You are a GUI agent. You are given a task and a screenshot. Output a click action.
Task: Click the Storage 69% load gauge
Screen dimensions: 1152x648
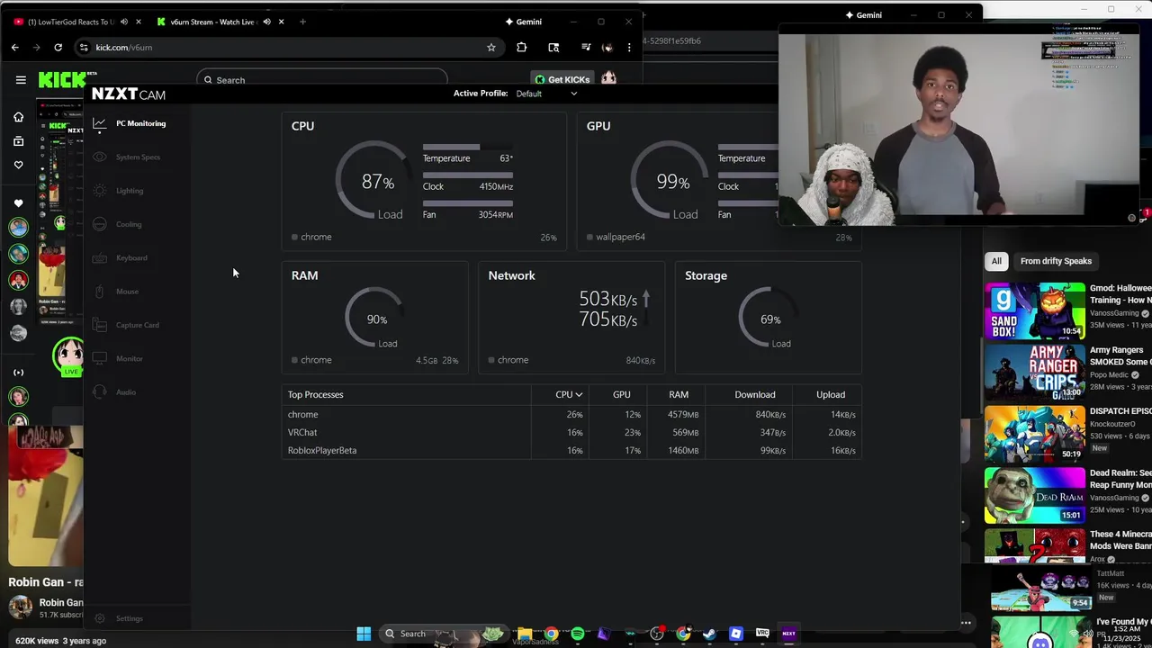769,319
